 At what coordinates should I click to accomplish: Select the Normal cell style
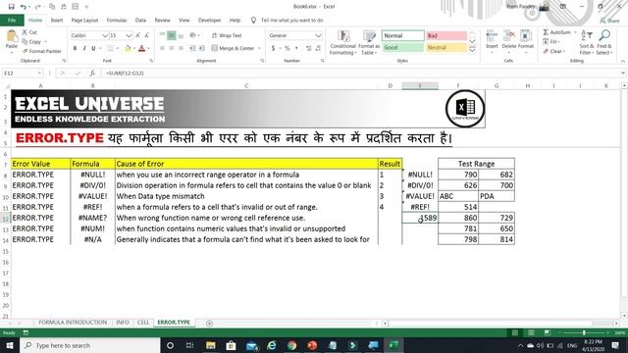pyautogui.click(x=402, y=35)
